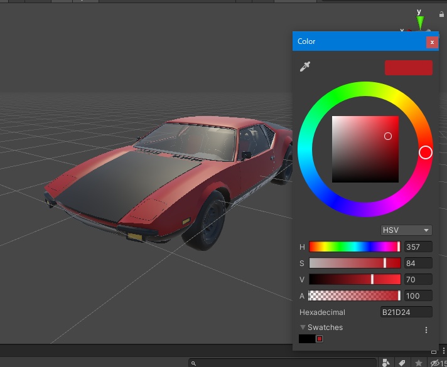Click the H value field showing 357
447x367 pixels.
pyautogui.click(x=418, y=247)
